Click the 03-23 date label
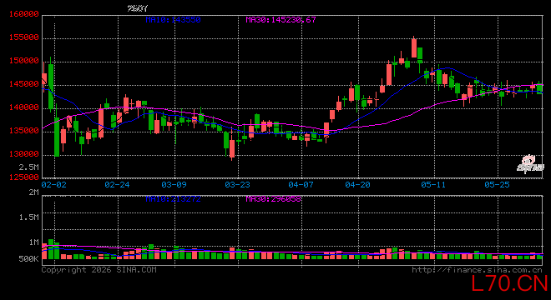The image size is (551, 300). [x=237, y=184]
